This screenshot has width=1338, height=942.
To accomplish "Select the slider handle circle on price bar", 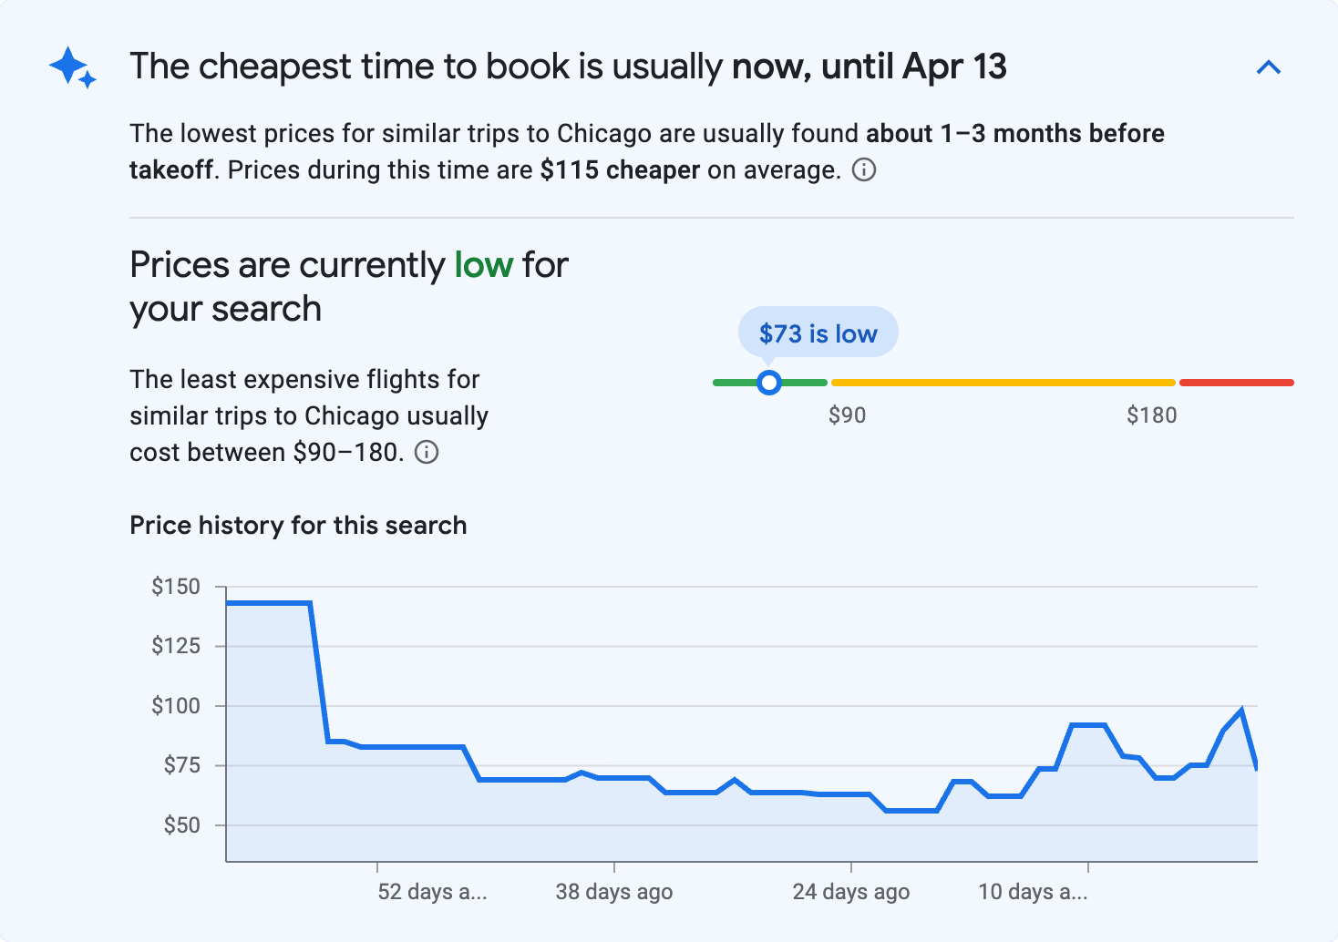I will [x=769, y=383].
